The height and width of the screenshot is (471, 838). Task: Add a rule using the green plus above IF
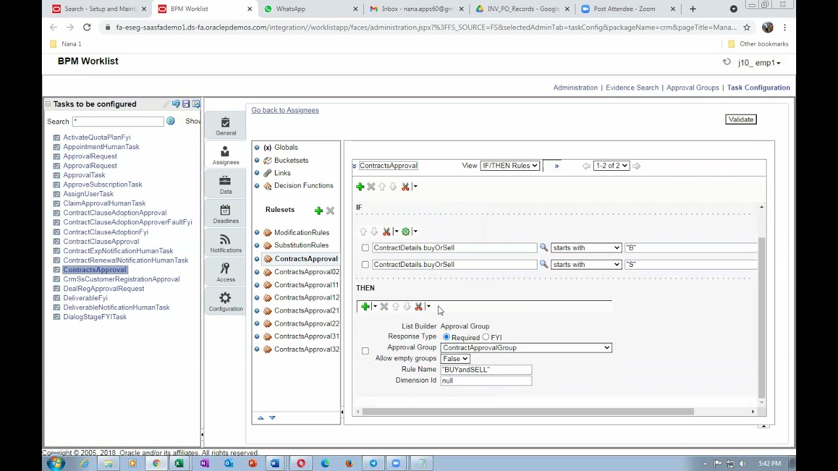click(360, 187)
